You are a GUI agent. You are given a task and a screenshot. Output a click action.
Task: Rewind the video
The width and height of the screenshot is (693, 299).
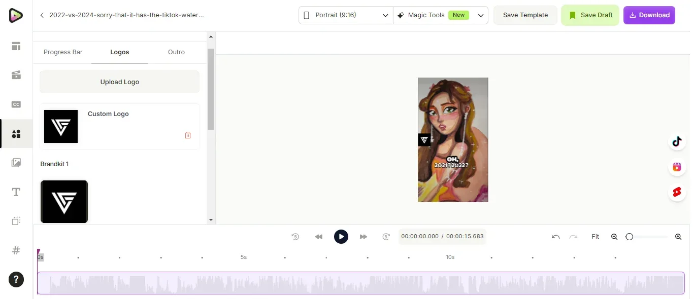[x=319, y=237]
